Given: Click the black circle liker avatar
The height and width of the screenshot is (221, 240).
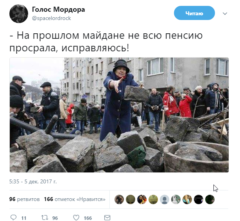Looking at the screenshot, I should (198, 199).
